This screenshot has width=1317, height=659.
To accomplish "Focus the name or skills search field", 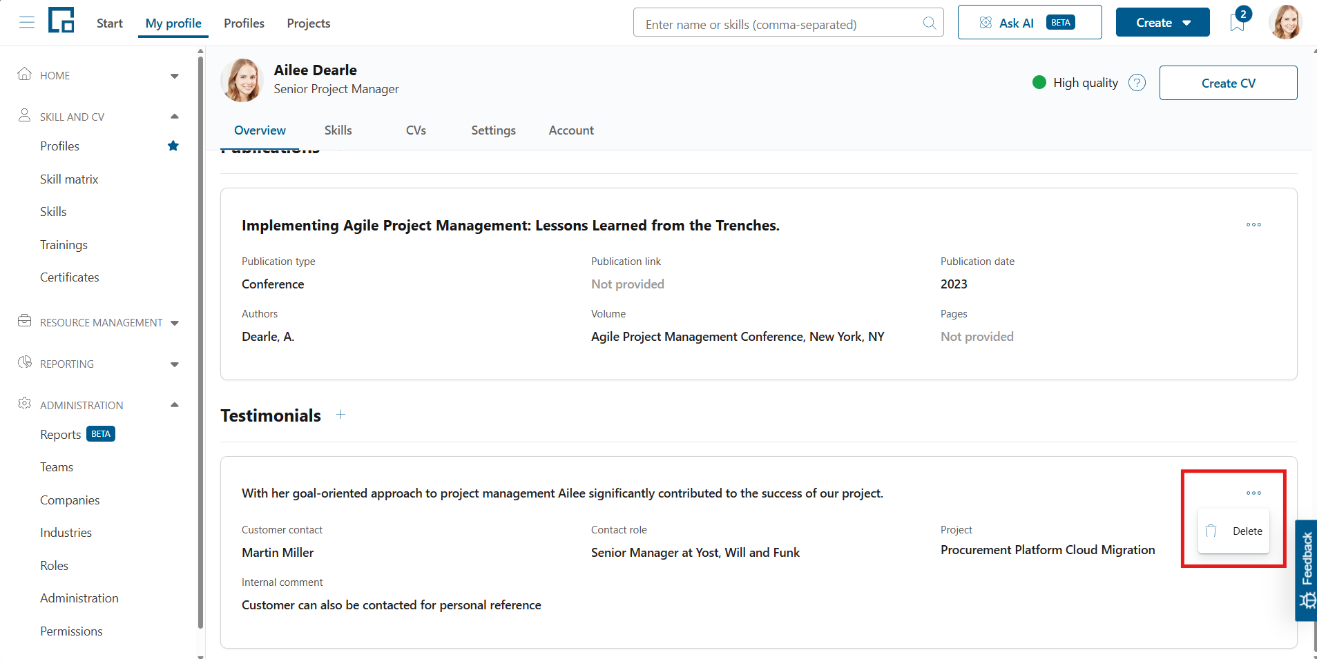I will (788, 22).
